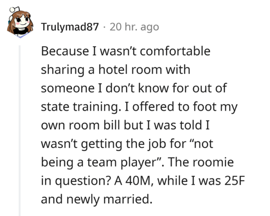Open the Trulymad87 profile link
270x216 pixels.
coord(70,27)
